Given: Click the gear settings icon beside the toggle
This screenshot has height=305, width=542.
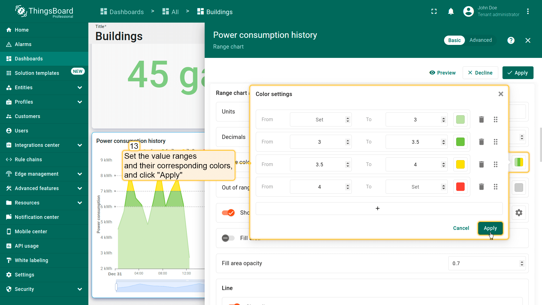Looking at the screenshot, I should [x=519, y=213].
